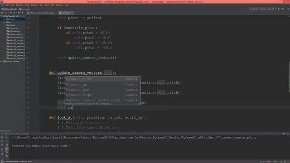Screen dimensions: 290x163
Task: Run the selected configuration with the green arrow
Action: 279,9
